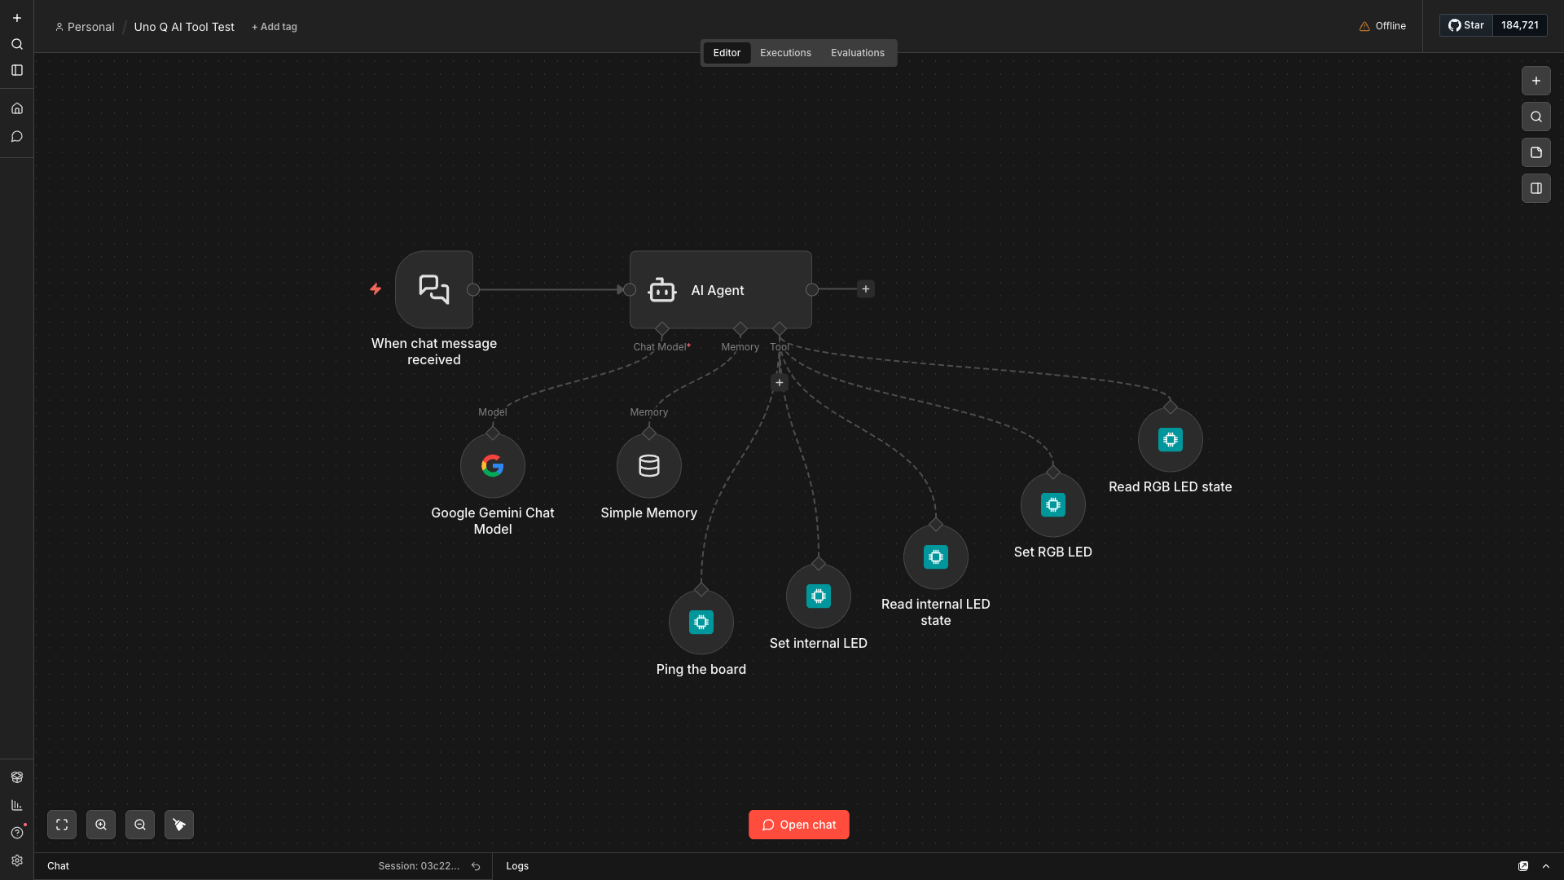The width and height of the screenshot is (1564, 880).
Task: Expand the bottom chat panel chevron
Action: [1545, 866]
